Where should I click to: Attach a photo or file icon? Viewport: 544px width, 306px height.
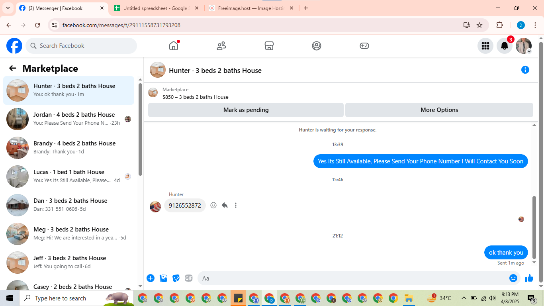click(163, 278)
